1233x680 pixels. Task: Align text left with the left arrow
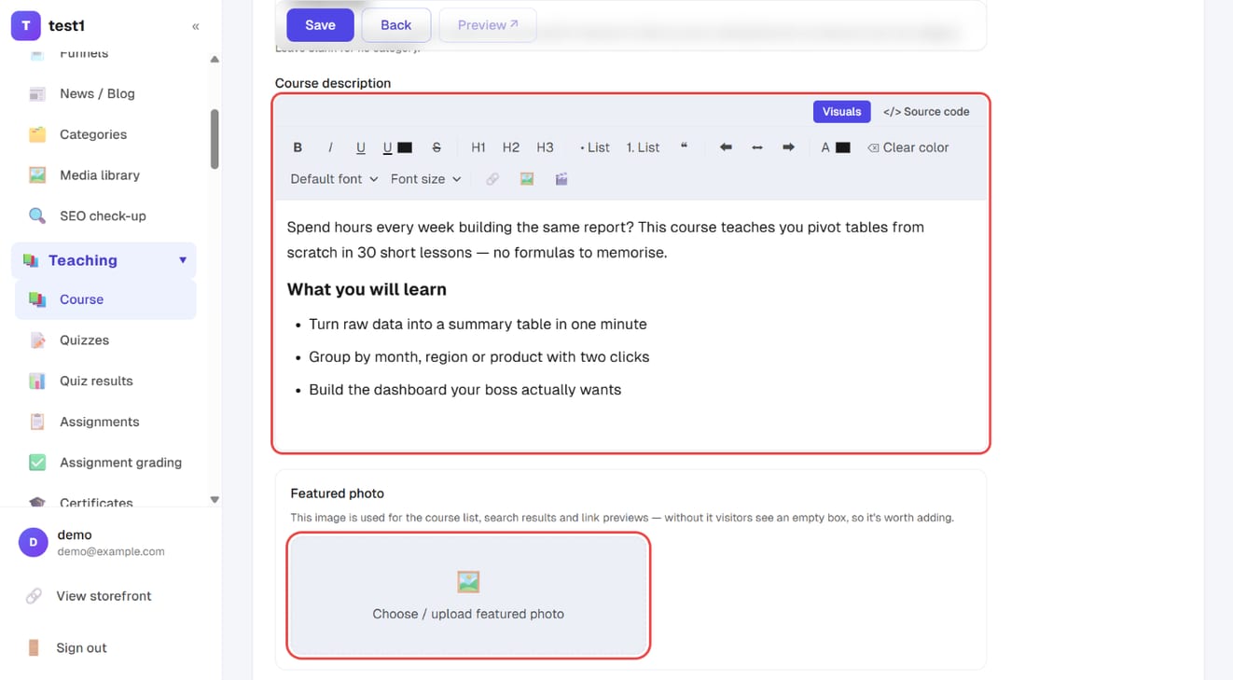pyautogui.click(x=726, y=147)
